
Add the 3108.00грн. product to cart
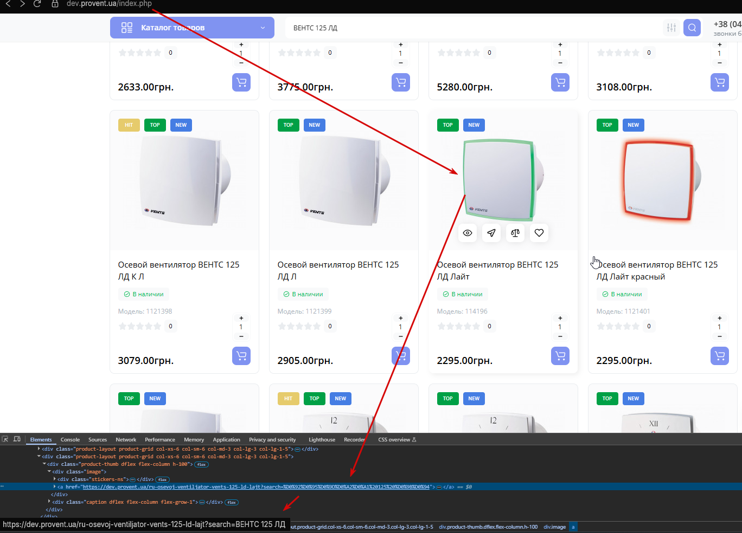pos(720,82)
